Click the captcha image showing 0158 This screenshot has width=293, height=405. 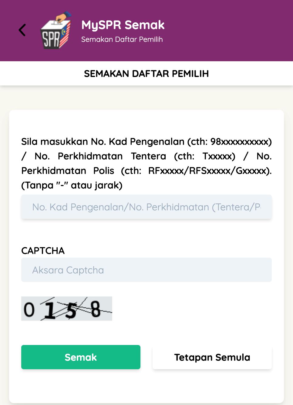tap(66, 308)
